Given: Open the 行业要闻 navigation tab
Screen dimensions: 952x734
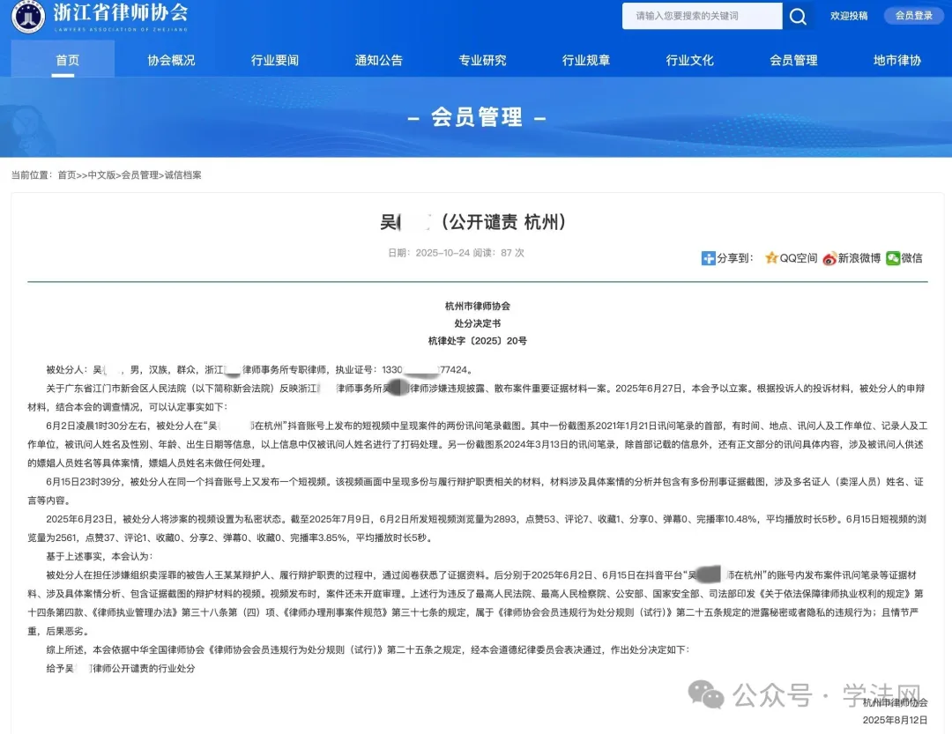Looking at the screenshot, I should [274, 60].
